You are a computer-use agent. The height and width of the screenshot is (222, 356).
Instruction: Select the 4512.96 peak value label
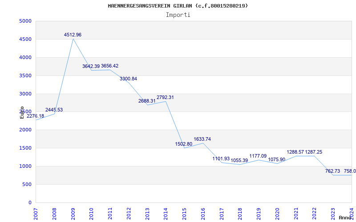pyautogui.click(x=73, y=35)
